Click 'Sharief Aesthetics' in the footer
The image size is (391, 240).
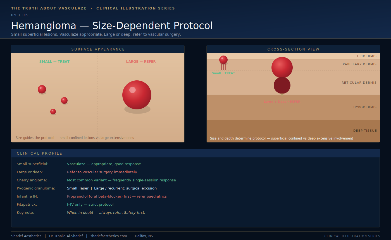click(26, 236)
